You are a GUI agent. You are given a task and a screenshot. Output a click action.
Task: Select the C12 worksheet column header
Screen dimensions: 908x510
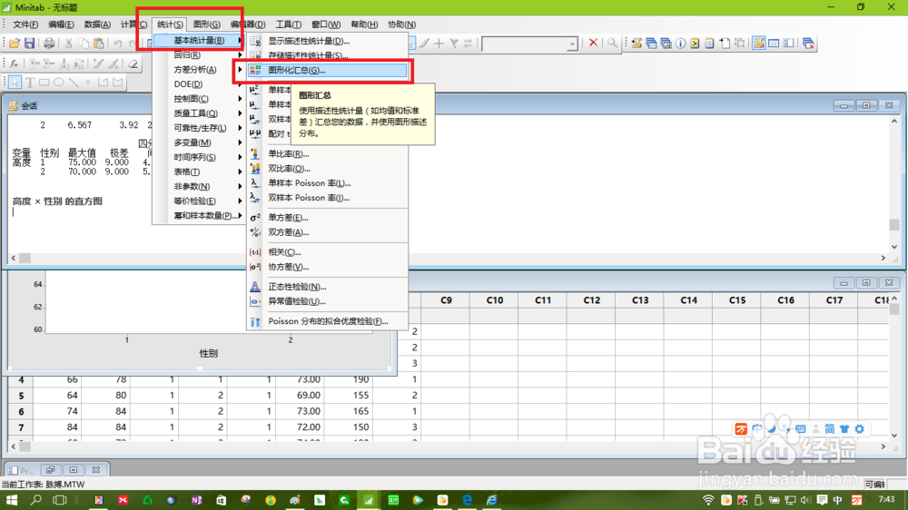pos(591,299)
